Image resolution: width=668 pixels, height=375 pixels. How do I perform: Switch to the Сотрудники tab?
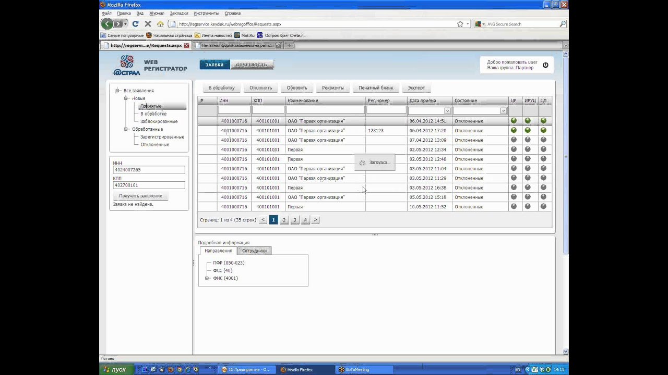pos(254,251)
